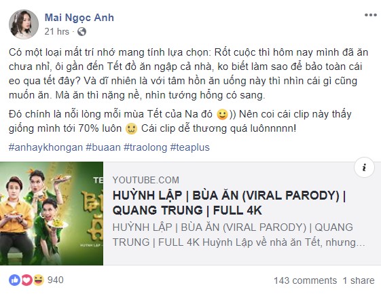Click the blue Like reaction icon

[14, 280]
